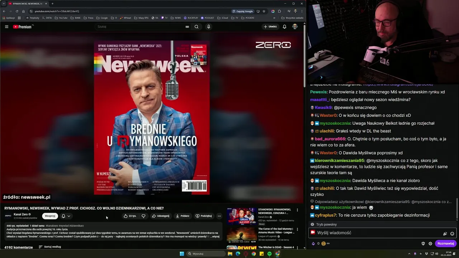This screenshot has width=459, height=258.
Task: Open more actions three-dot button under video
Action: click(219, 216)
